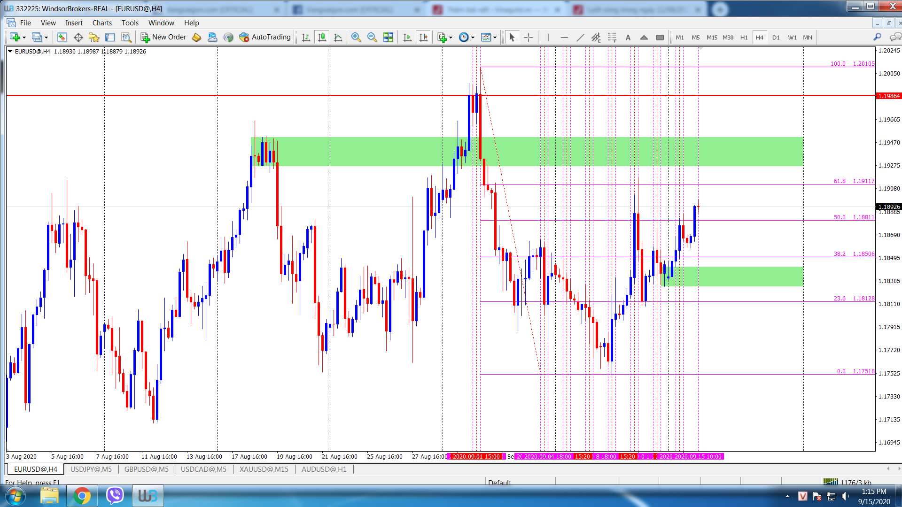902x507 pixels.
Task: Open Viber from the taskbar
Action: coord(115,496)
